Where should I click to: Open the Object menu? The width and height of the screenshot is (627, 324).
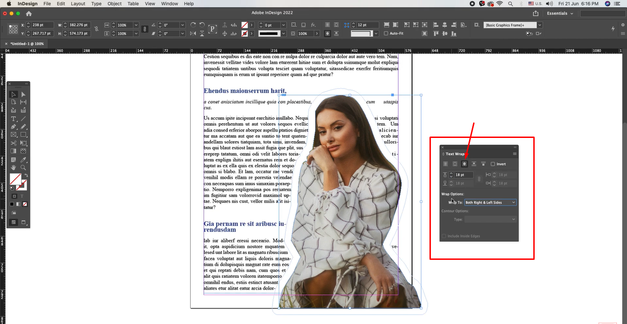pyautogui.click(x=114, y=3)
